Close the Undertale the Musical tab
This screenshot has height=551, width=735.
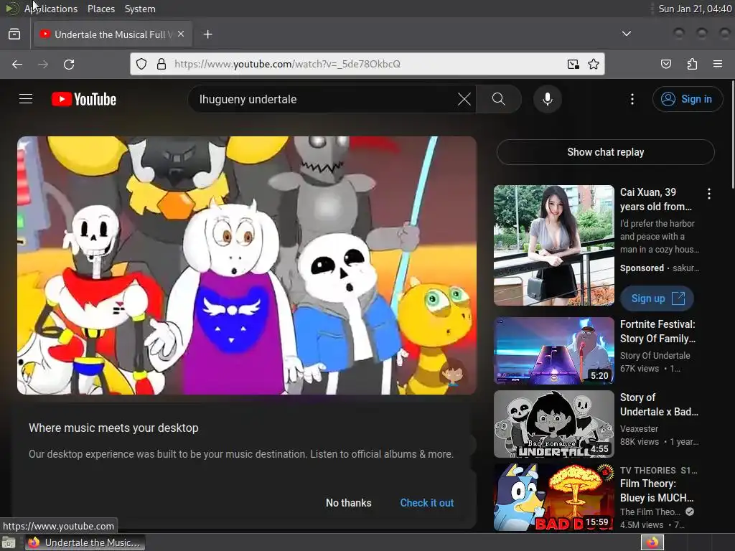(x=181, y=34)
